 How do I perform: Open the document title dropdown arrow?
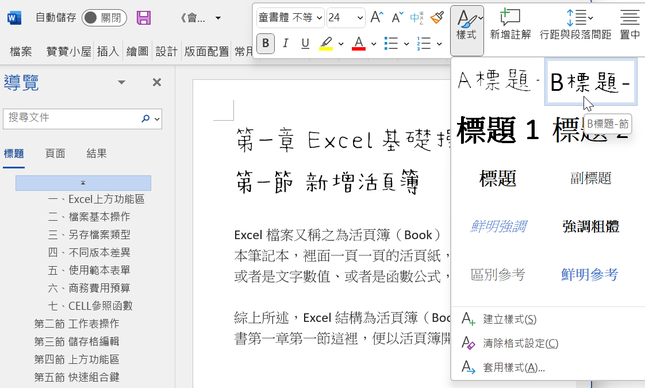coord(218,18)
